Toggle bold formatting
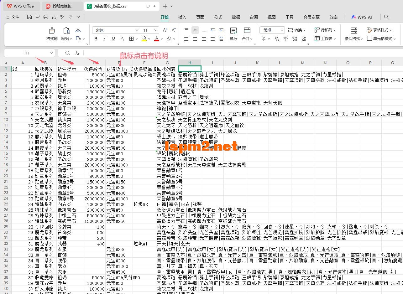The height and width of the screenshot is (294, 403). pos(96,39)
